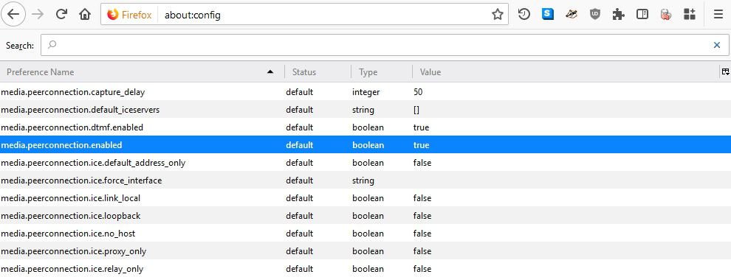This screenshot has width=731, height=277.
Task: Reload the current about:config page
Action: pos(61,15)
